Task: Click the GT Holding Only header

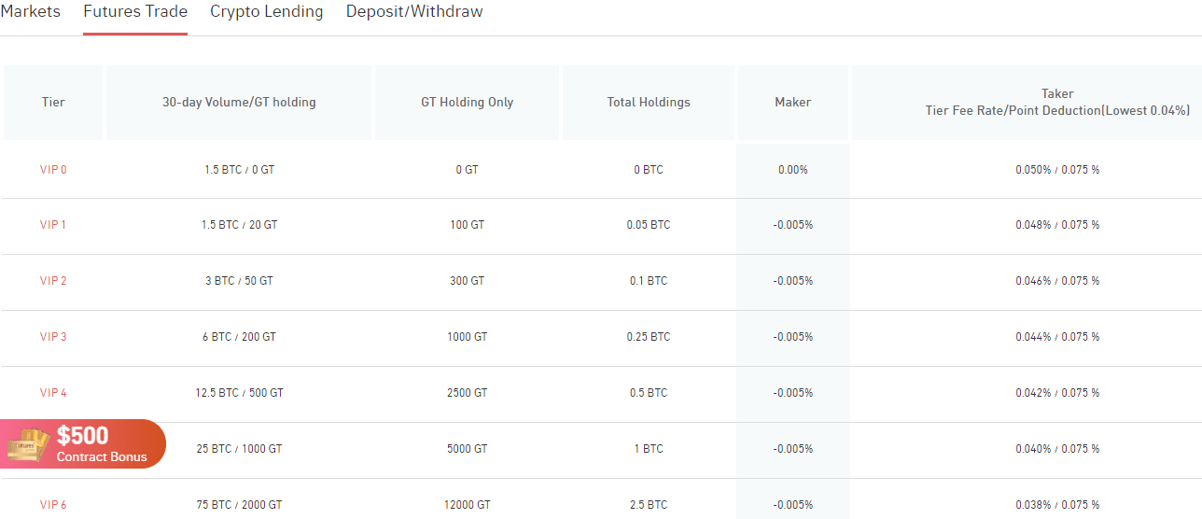Action: click(467, 103)
